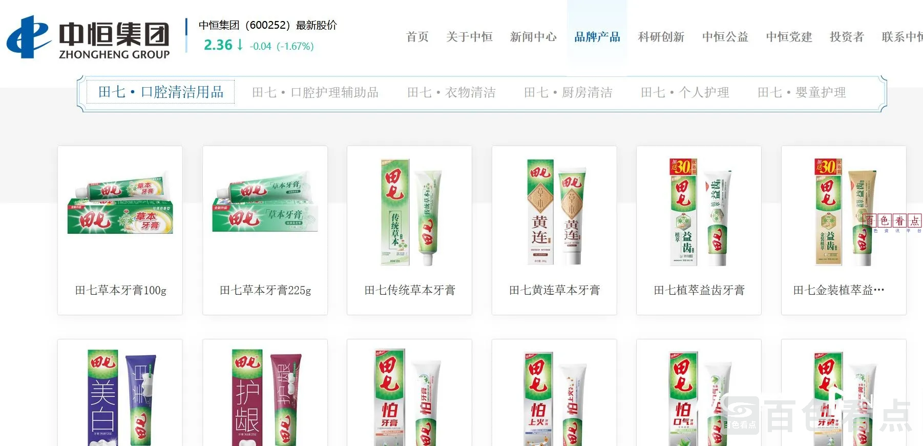Click the Zhongheng Group logo

pos(88,36)
